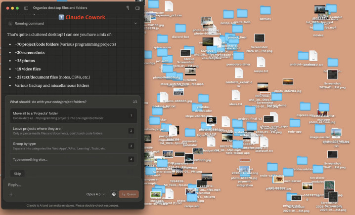Select the recipe.txt file icon
This screenshot has height=215, width=355.
[x=261, y=62]
